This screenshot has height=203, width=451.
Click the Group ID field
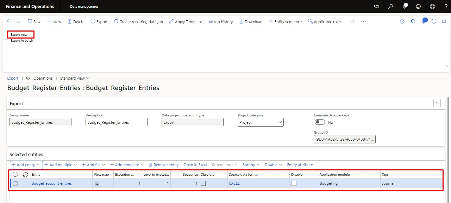coord(345,139)
